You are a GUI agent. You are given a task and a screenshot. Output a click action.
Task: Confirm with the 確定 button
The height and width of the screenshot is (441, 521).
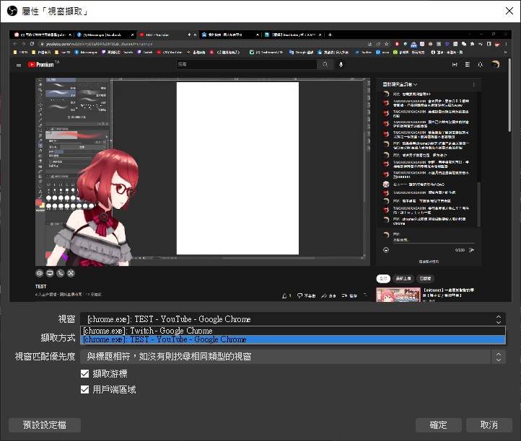(439, 425)
